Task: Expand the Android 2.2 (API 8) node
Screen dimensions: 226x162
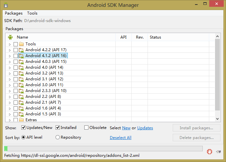Action: (x=10, y=97)
